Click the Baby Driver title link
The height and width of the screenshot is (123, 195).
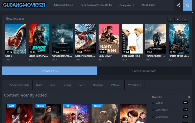(105, 56)
